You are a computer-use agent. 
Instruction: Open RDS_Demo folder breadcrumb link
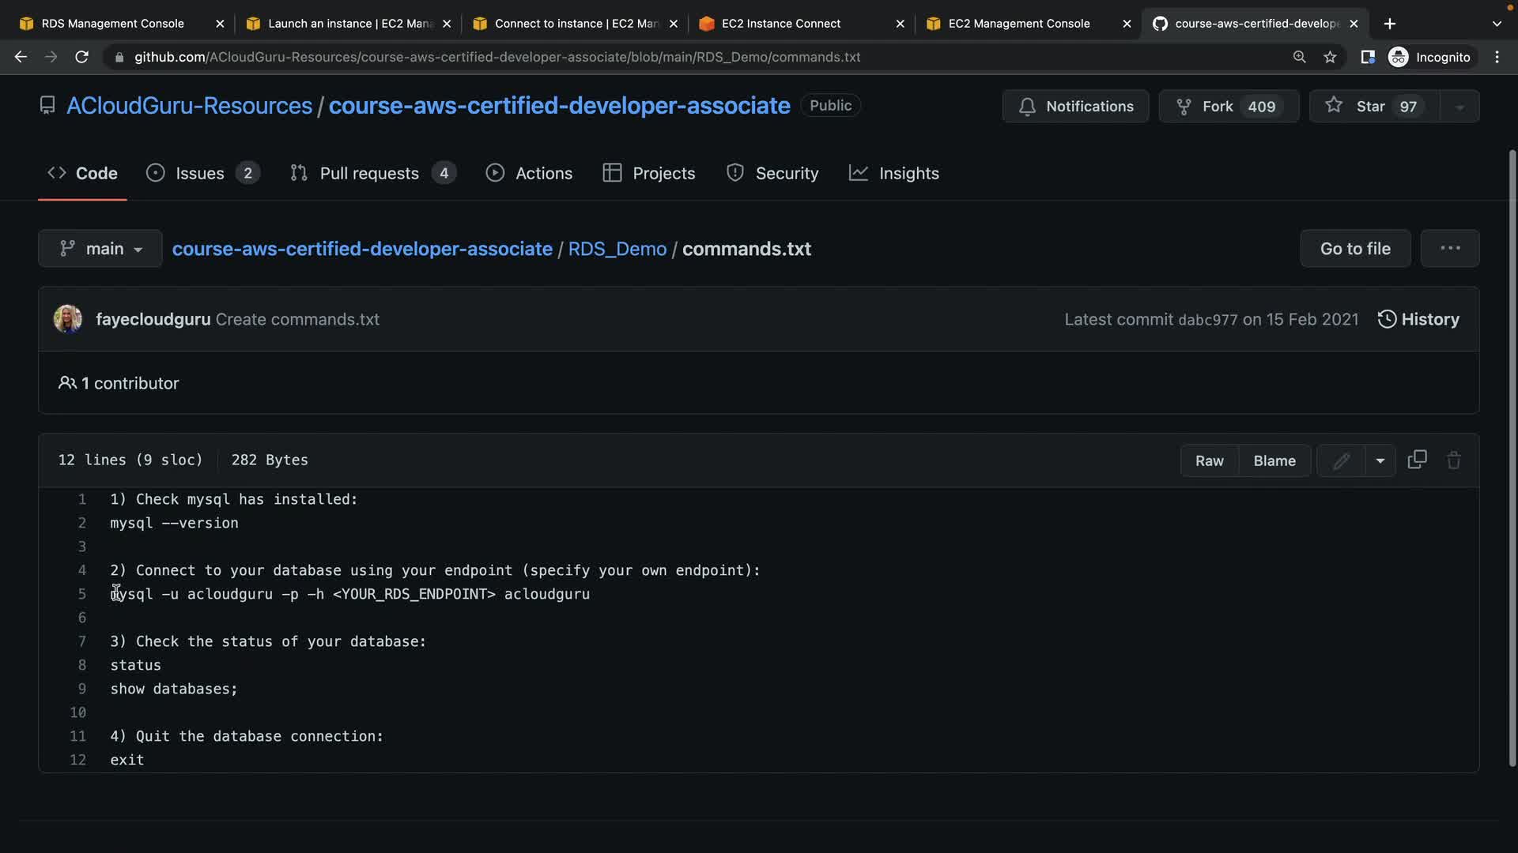click(x=617, y=249)
